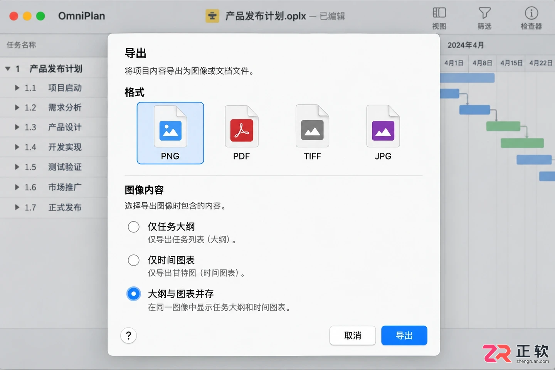
Task: Expand task 1.7 正式发布
Action: pos(17,207)
